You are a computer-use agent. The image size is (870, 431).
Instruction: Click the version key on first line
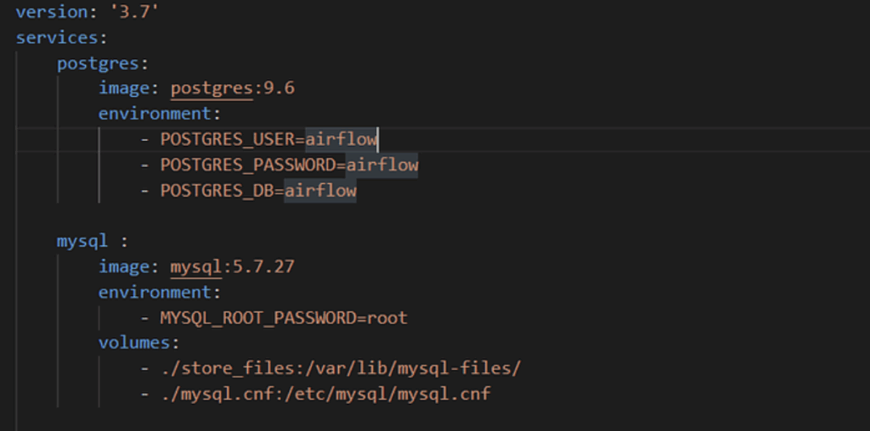51,12
